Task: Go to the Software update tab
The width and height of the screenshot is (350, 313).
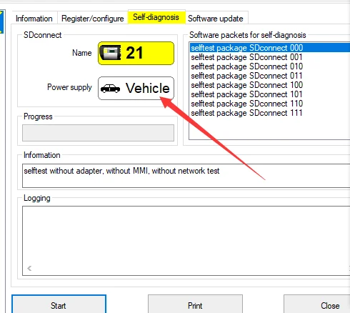Action: point(216,19)
